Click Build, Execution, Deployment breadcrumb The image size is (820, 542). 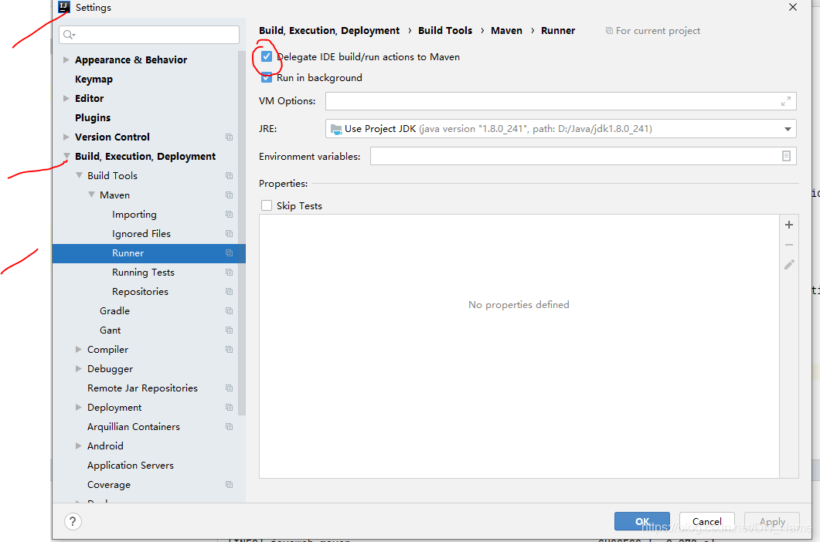pyautogui.click(x=329, y=31)
